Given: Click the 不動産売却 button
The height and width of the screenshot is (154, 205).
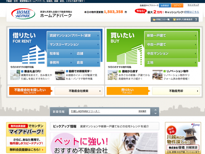Looking at the screenshot, I should 176,91.
